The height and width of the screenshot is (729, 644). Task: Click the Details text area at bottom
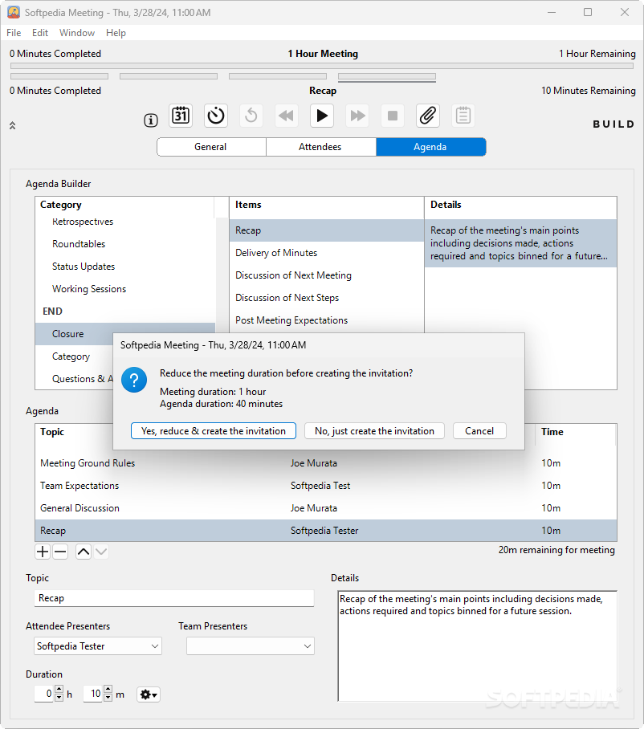tap(478, 646)
